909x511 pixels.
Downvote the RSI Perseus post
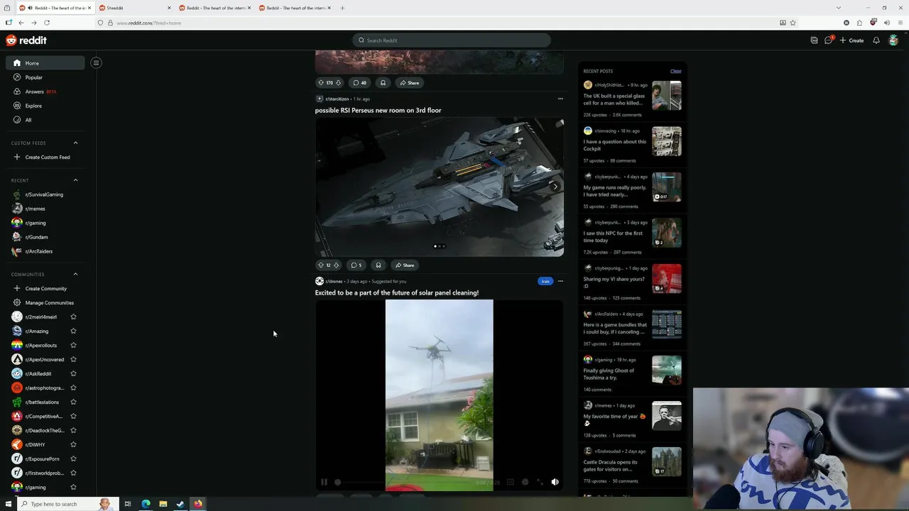(x=337, y=265)
